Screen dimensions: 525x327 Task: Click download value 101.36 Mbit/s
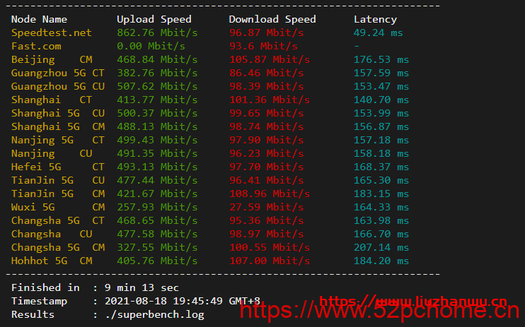coord(269,100)
